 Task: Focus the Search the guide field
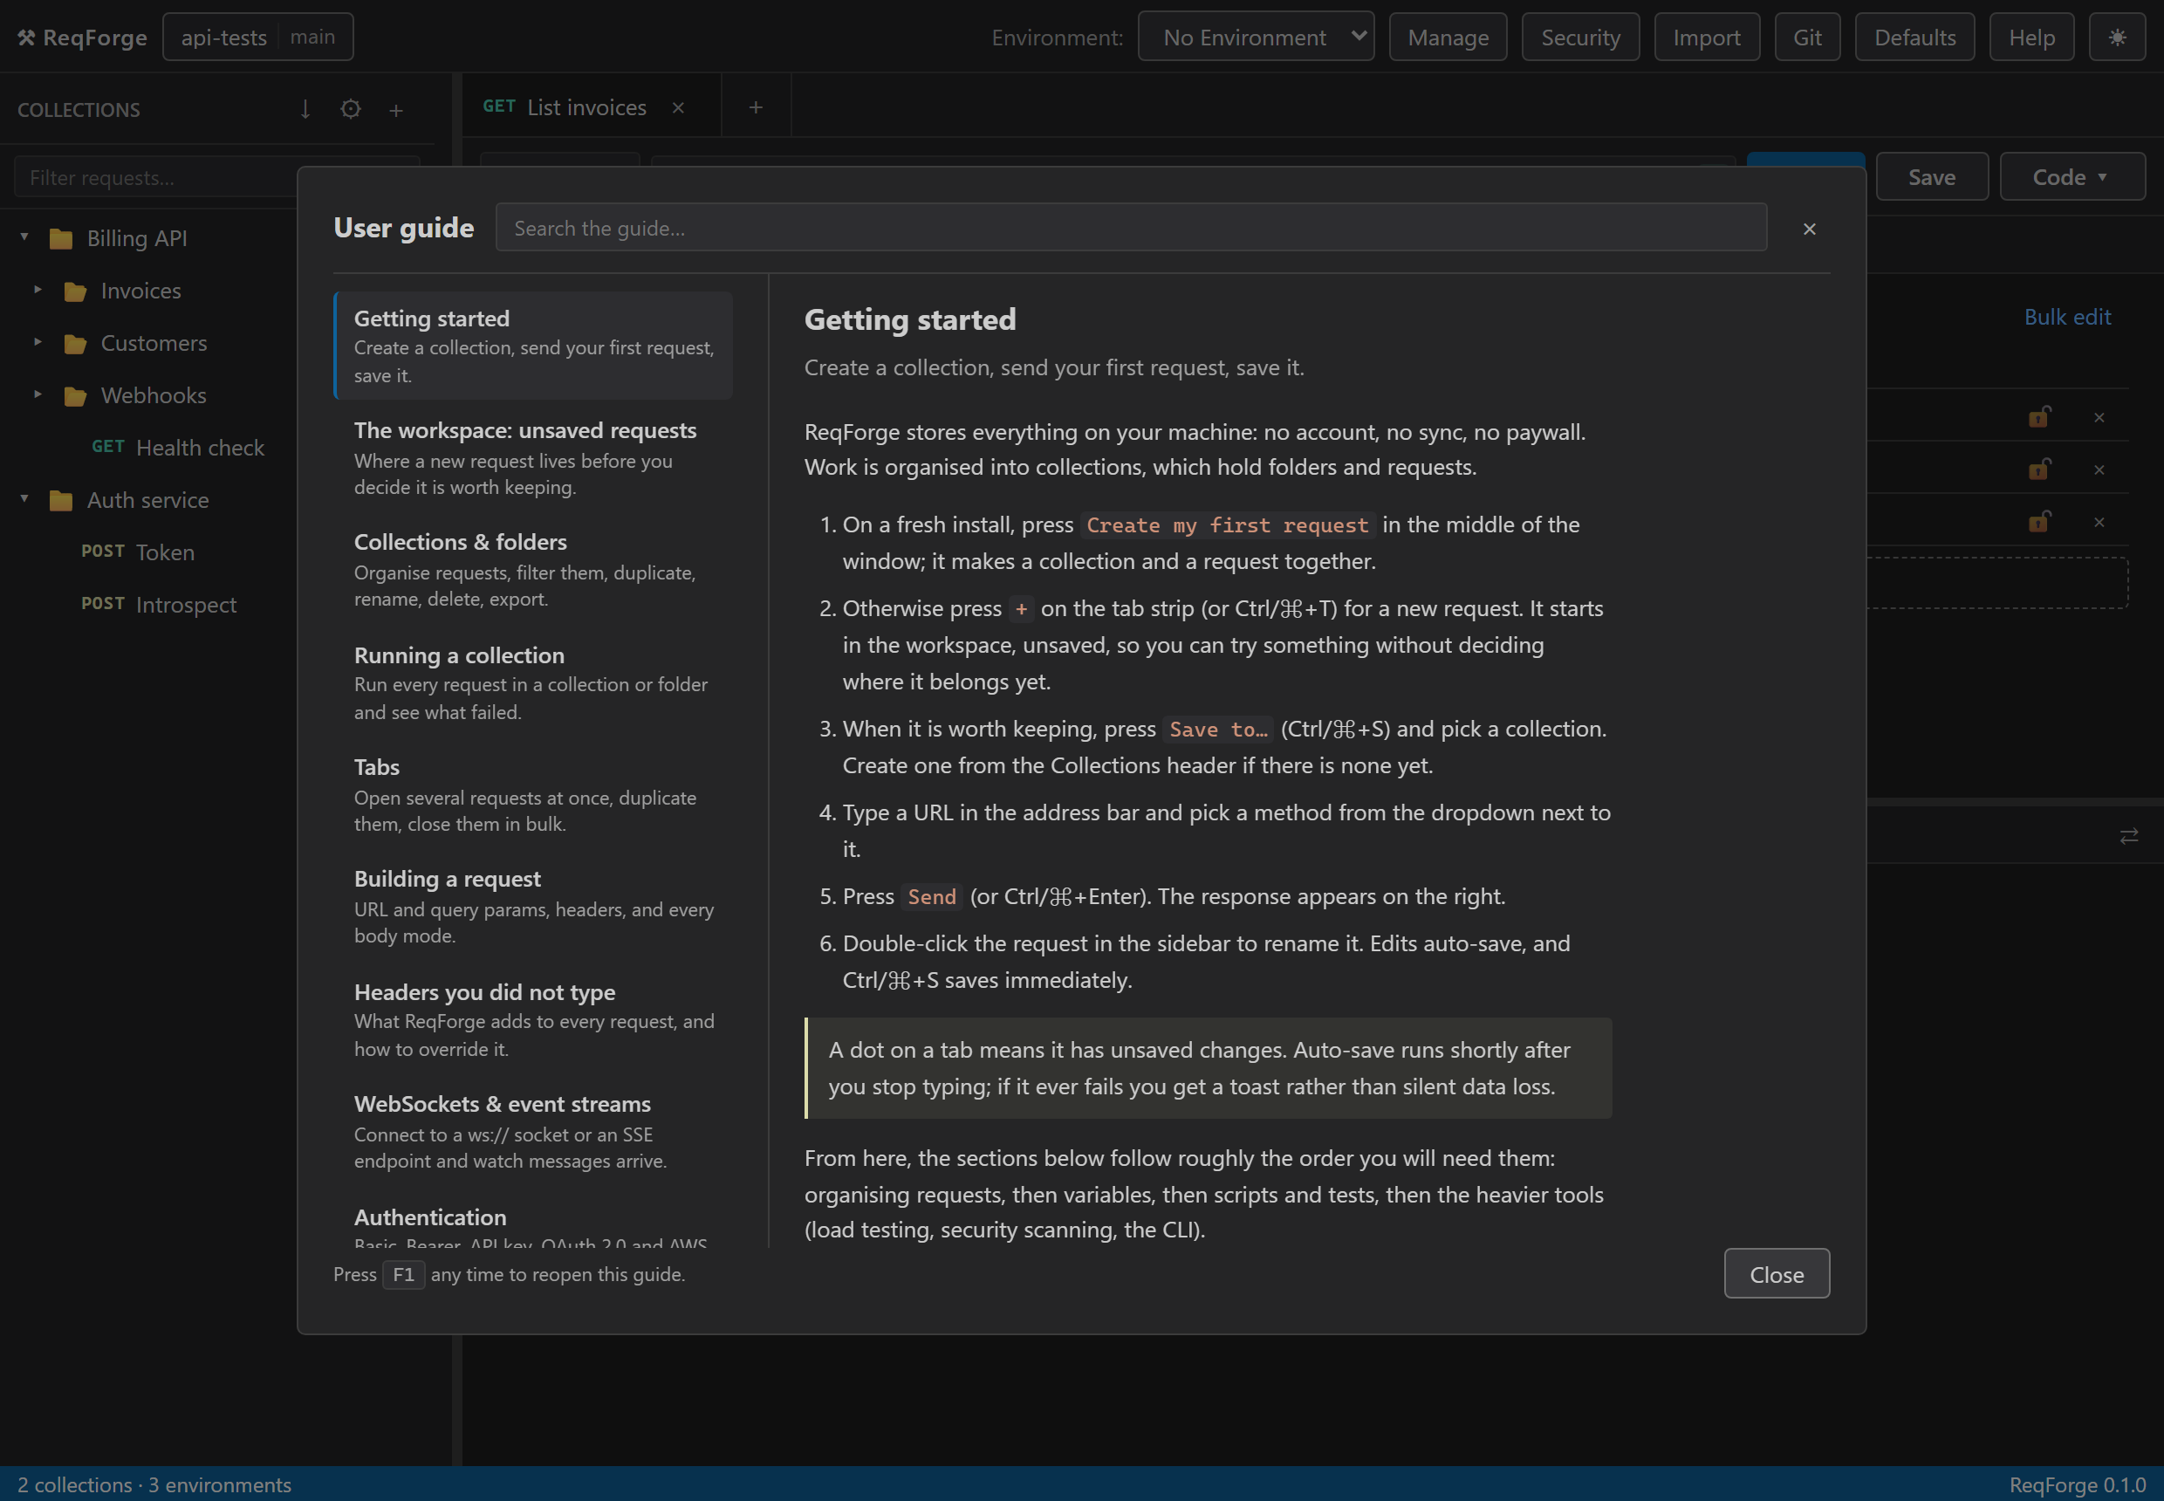click(1131, 228)
